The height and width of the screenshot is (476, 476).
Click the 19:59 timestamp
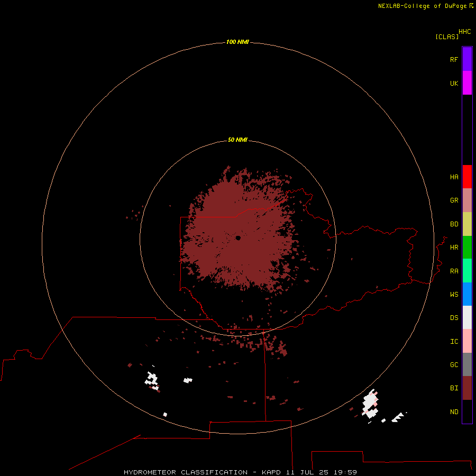tap(345, 472)
